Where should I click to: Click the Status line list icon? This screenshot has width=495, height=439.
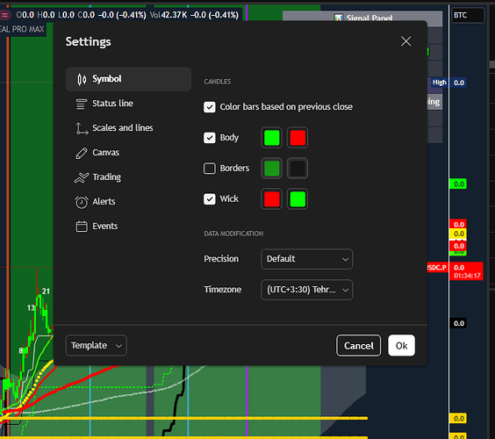[x=82, y=104]
